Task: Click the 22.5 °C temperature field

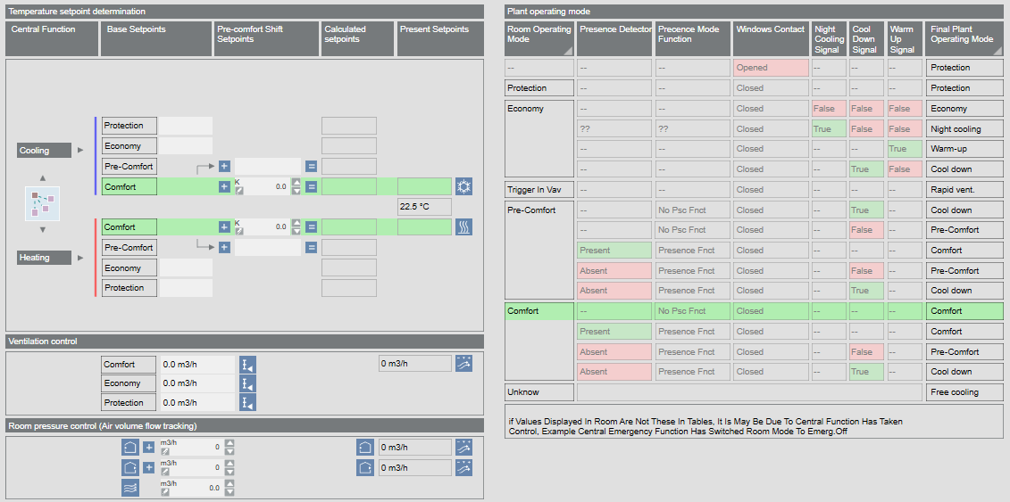Action: (424, 207)
